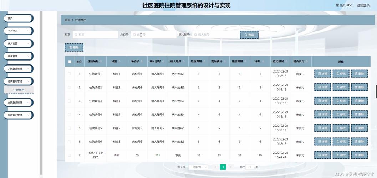Sort by 是否支付 column arrows
This screenshot has height=178, width=377.
(307, 62)
